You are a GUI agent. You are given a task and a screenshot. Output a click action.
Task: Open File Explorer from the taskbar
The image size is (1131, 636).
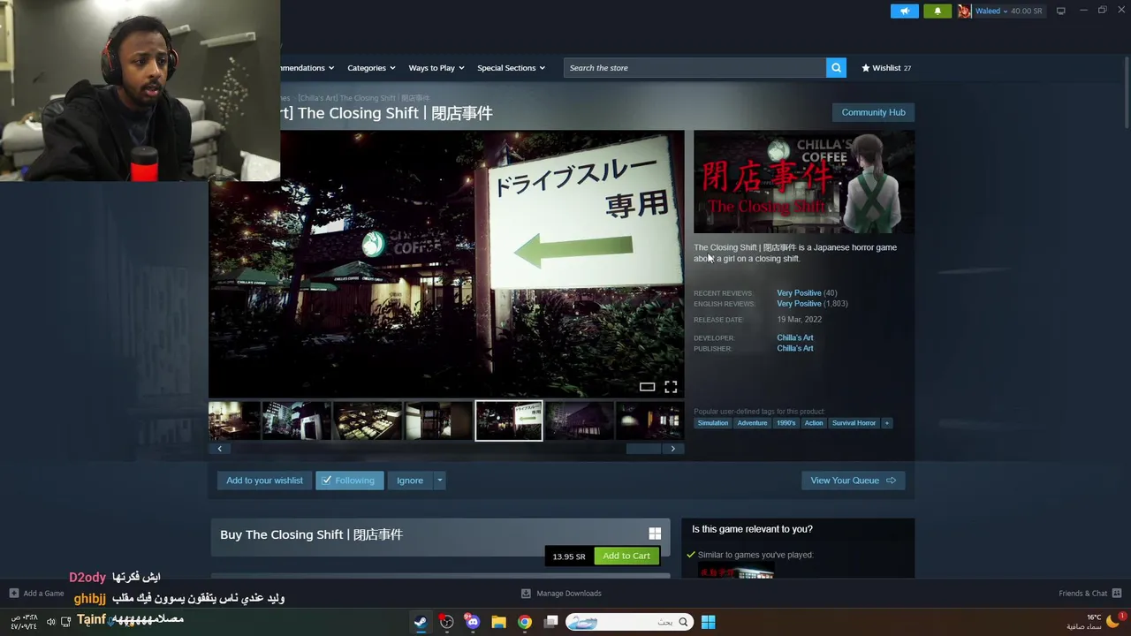[x=498, y=622]
